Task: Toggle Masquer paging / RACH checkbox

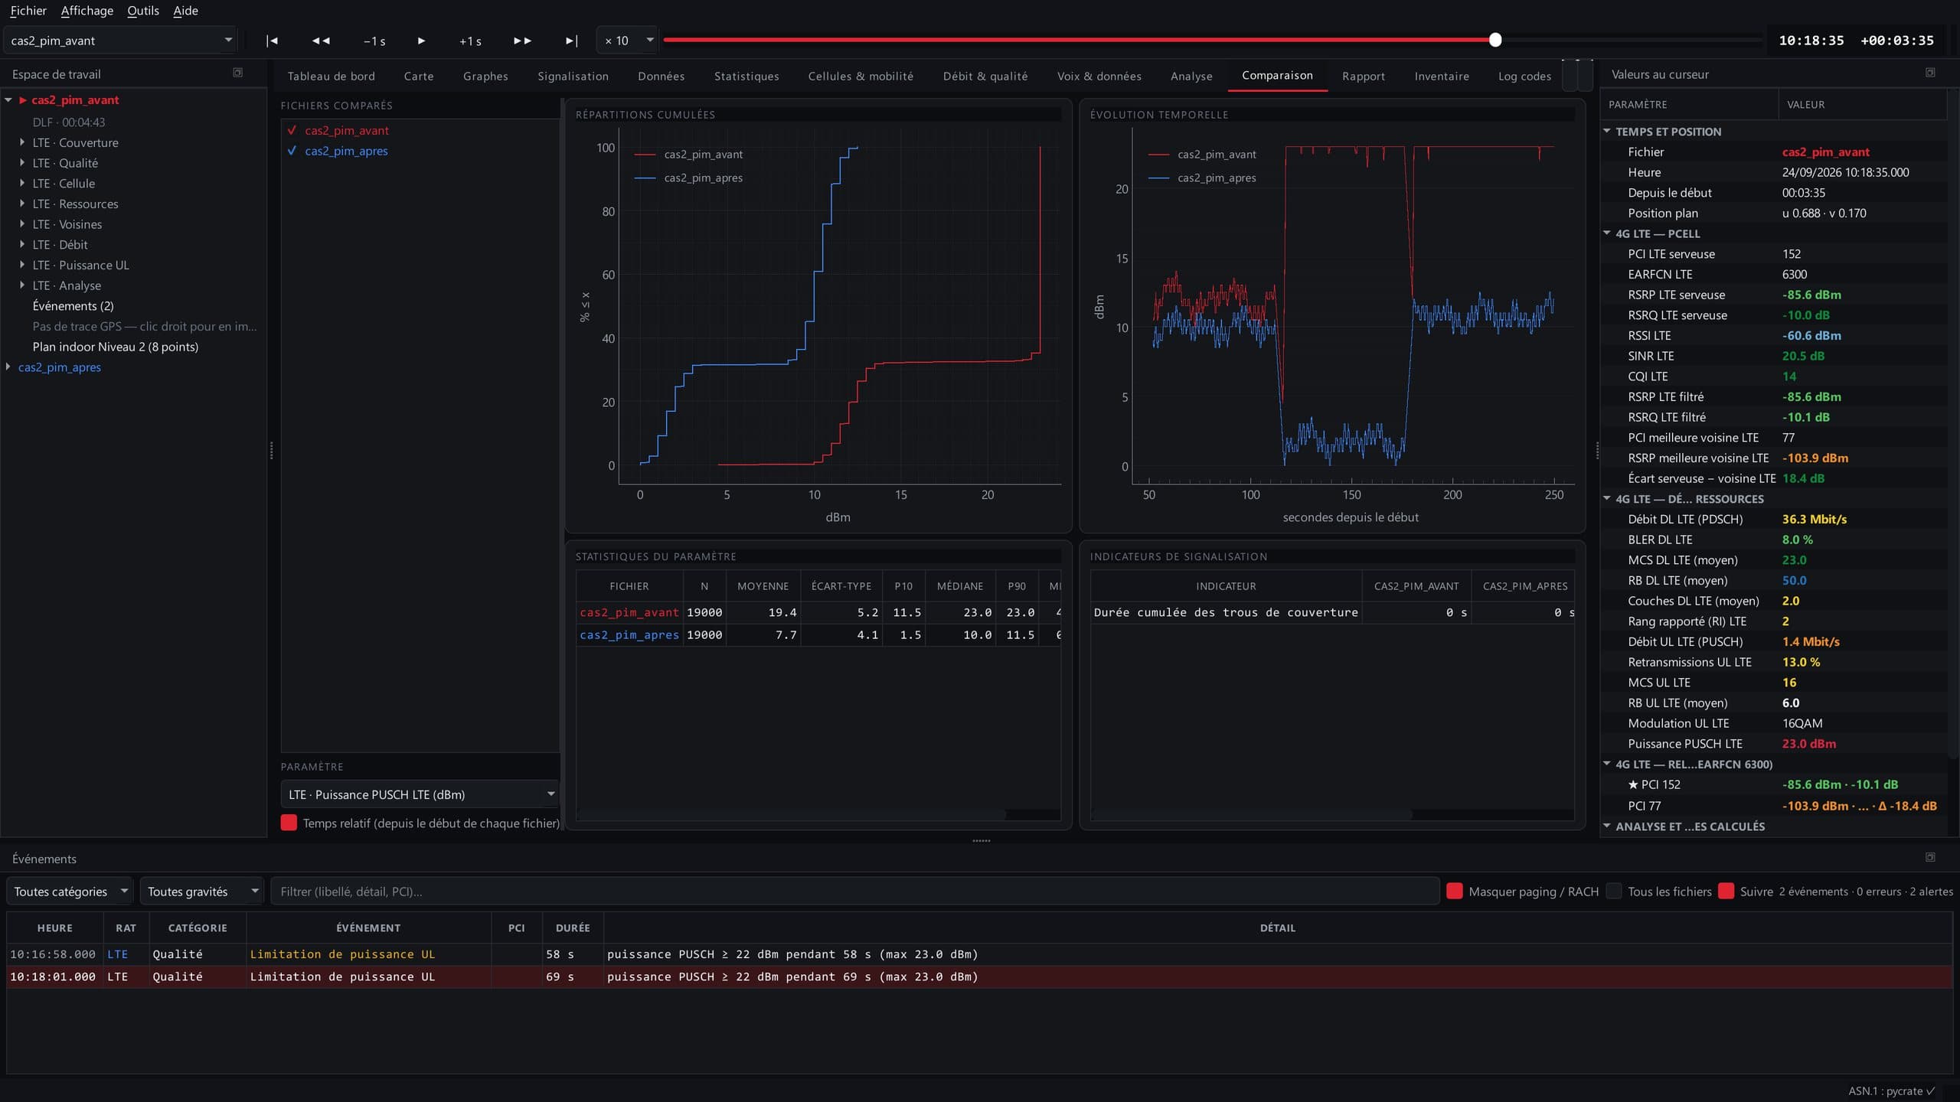Action: point(1455,891)
